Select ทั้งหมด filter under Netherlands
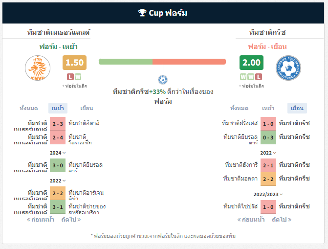 pyautogui.click(x=29, y=108)
